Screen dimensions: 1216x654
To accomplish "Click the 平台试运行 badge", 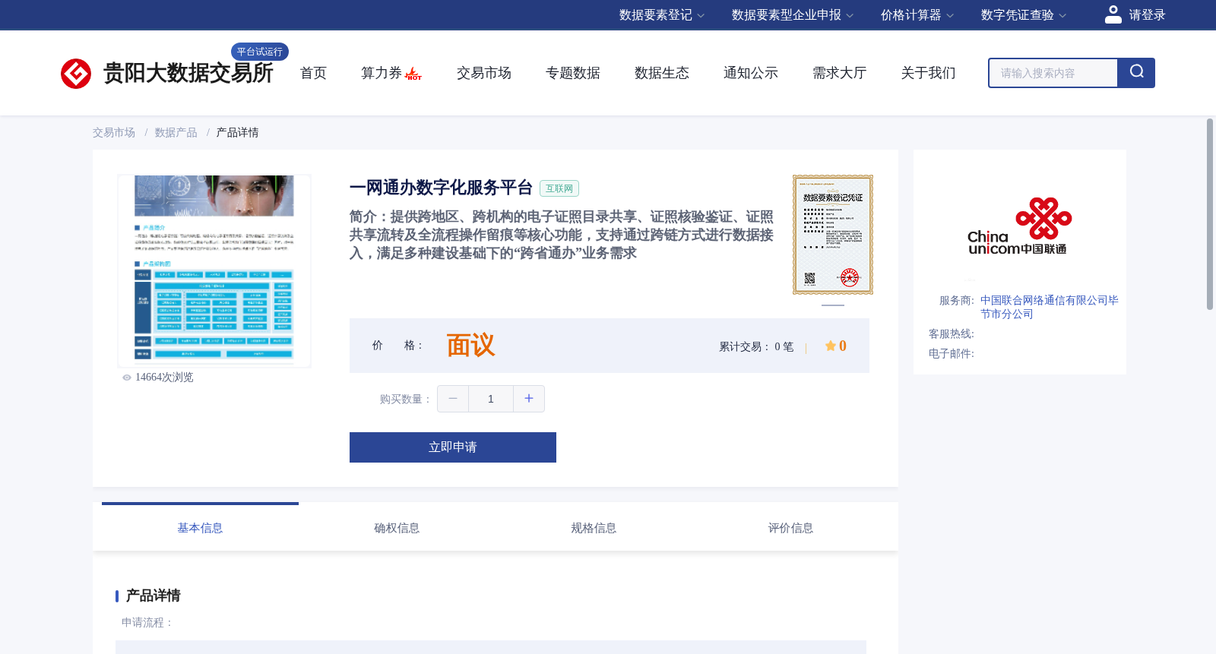I will coord(260,52).
